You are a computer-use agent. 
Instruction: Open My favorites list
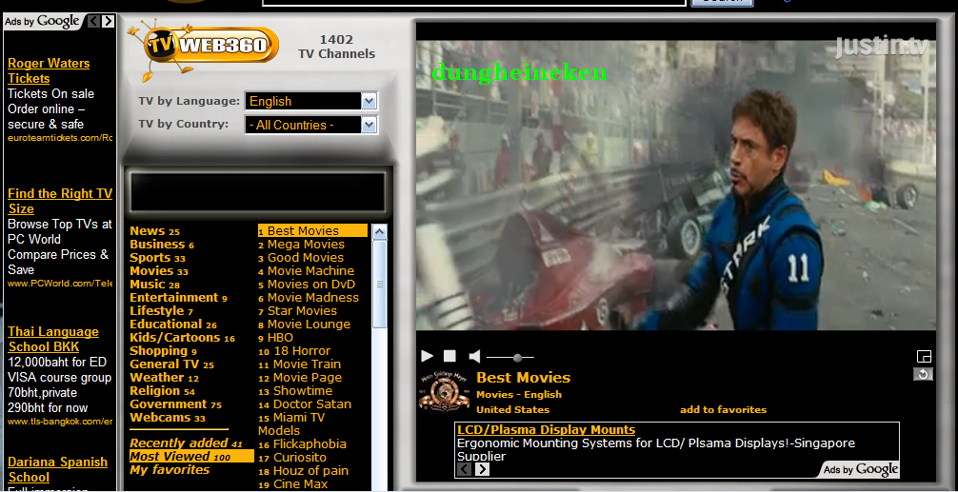click(170, 470)
